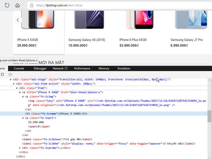Click the select element icon in DevTools
The height and width of the screenshot is (159, 212).
(x=2, y=74)
